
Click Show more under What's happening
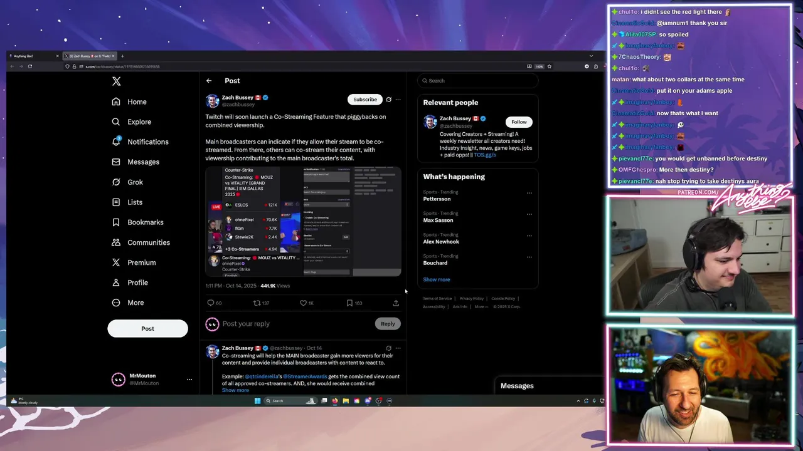(x=437, y=280)
